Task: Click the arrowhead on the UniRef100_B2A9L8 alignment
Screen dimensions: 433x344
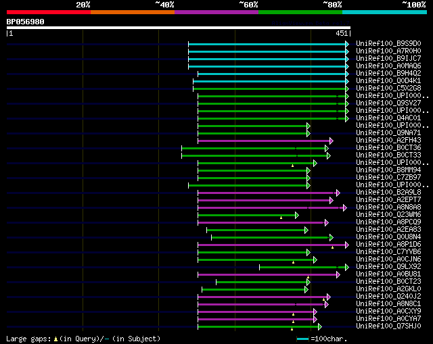Action: click(x=338, y=193)
